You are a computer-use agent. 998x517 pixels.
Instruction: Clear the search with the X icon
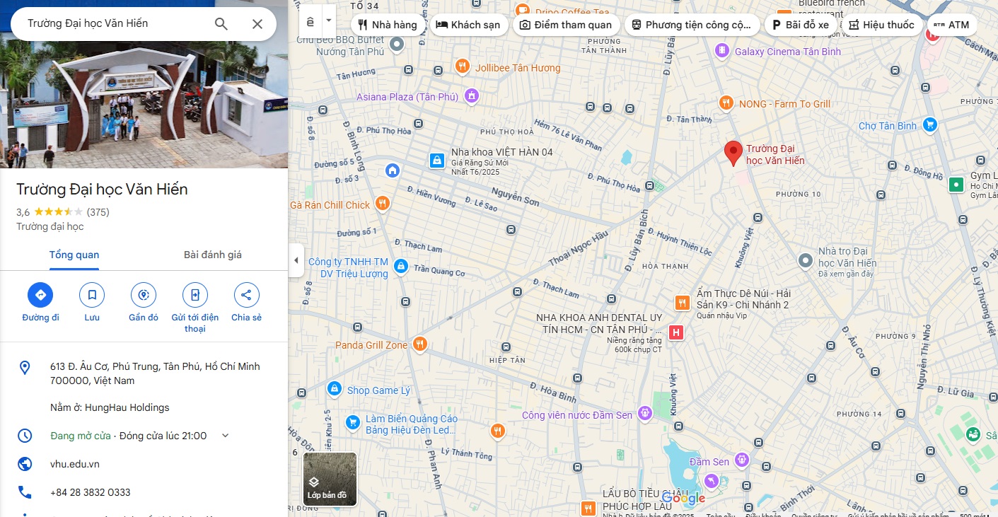[x=257, y=24]
